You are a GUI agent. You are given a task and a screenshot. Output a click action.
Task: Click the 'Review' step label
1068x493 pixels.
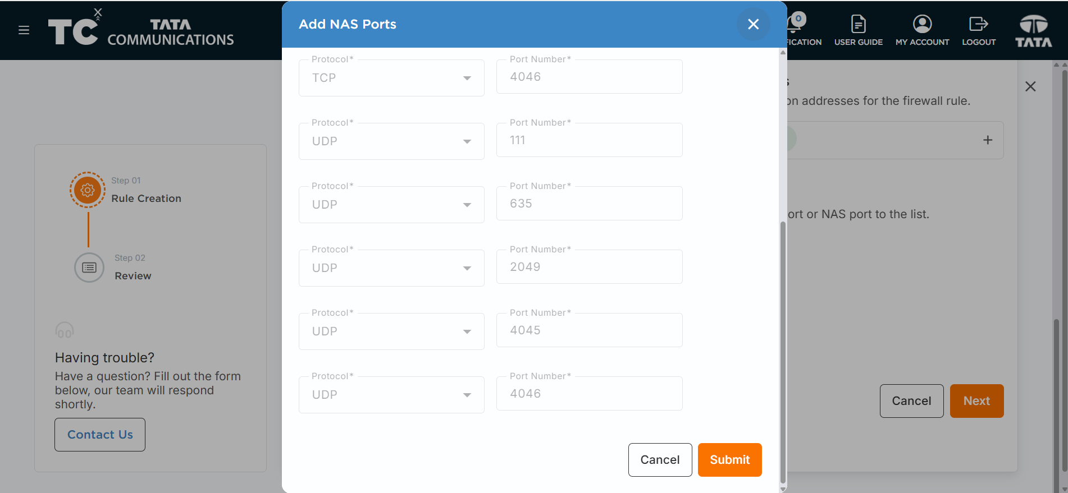click(133, 276)
